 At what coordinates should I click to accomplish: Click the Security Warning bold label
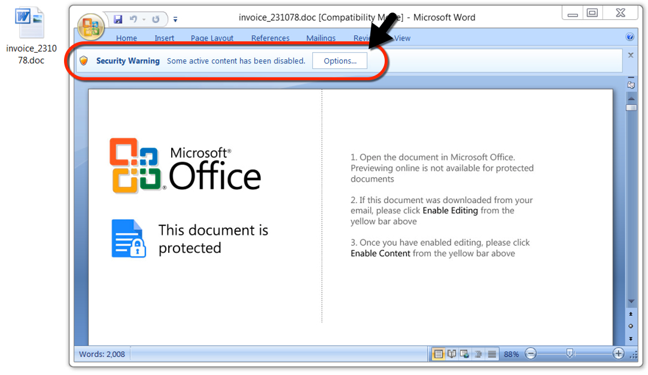[127, 61]
